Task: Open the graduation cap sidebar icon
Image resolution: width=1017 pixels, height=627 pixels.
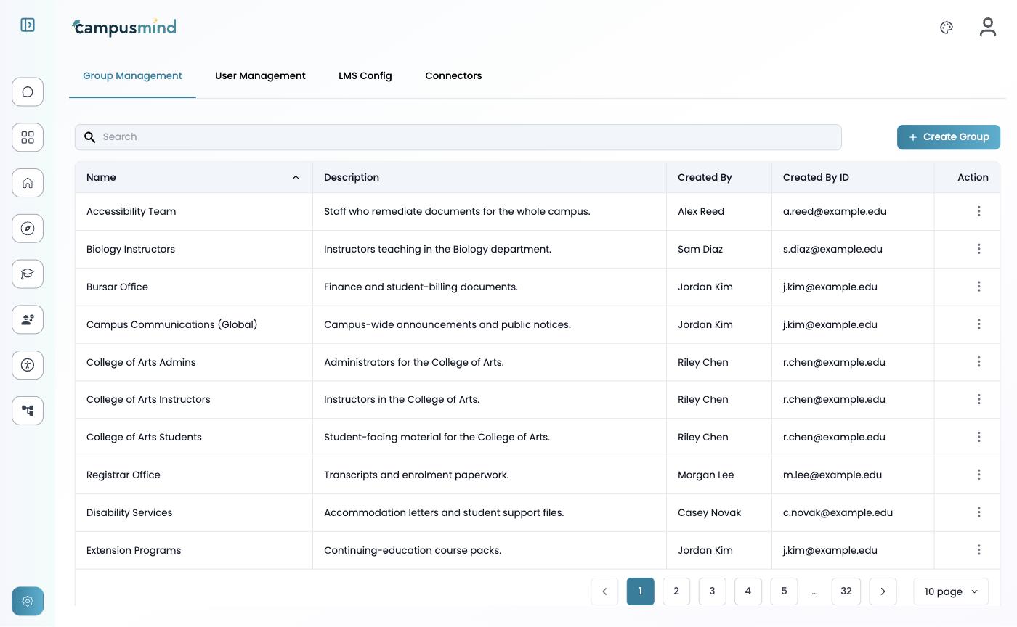Action: coord(28,274)
